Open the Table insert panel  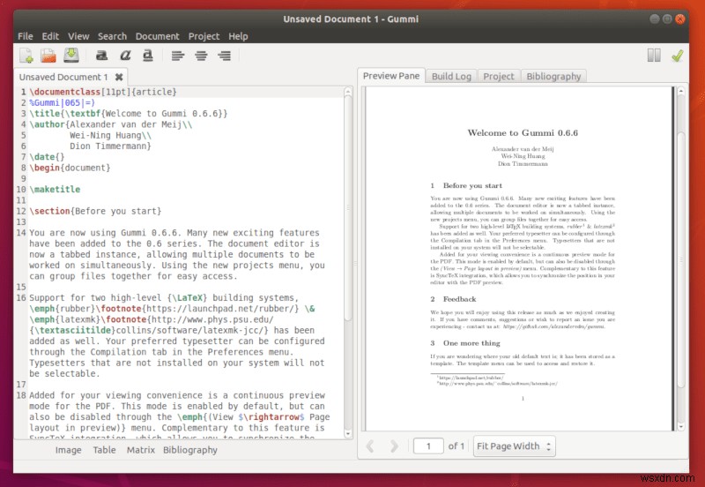(x=104, y=450)
